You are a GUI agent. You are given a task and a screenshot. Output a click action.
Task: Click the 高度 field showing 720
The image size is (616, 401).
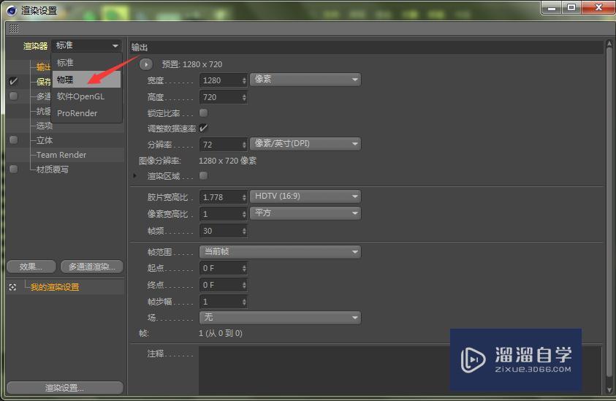[x=220, y=97]
